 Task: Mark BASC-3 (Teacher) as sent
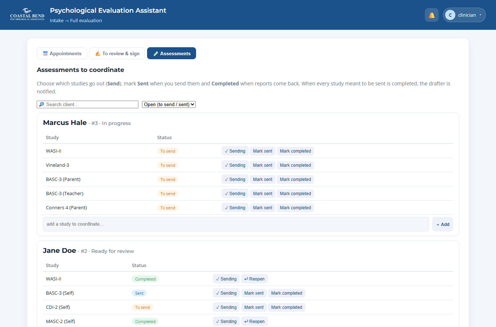click(263, 194)
